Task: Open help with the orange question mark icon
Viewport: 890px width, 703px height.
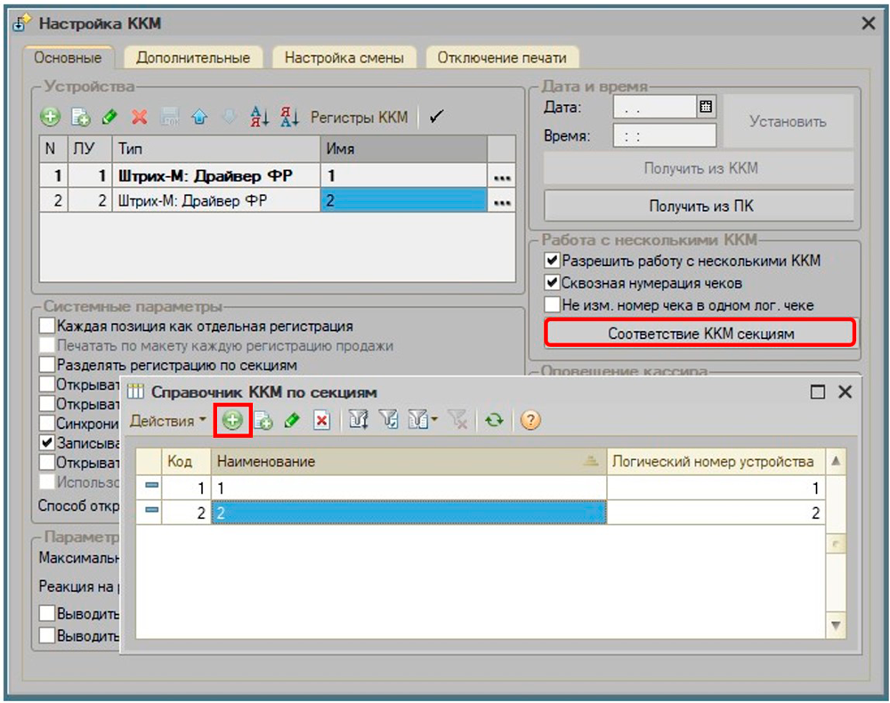Action: pyautogui.click(x=530, y=421)
